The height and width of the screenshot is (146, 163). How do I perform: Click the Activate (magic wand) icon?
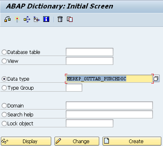(x=17, y=19)
